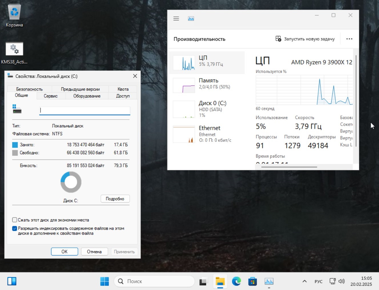Click the Task Manager horizontal scrollbar
The height and width of the screenshot is (290, 379).
(289, 167)
